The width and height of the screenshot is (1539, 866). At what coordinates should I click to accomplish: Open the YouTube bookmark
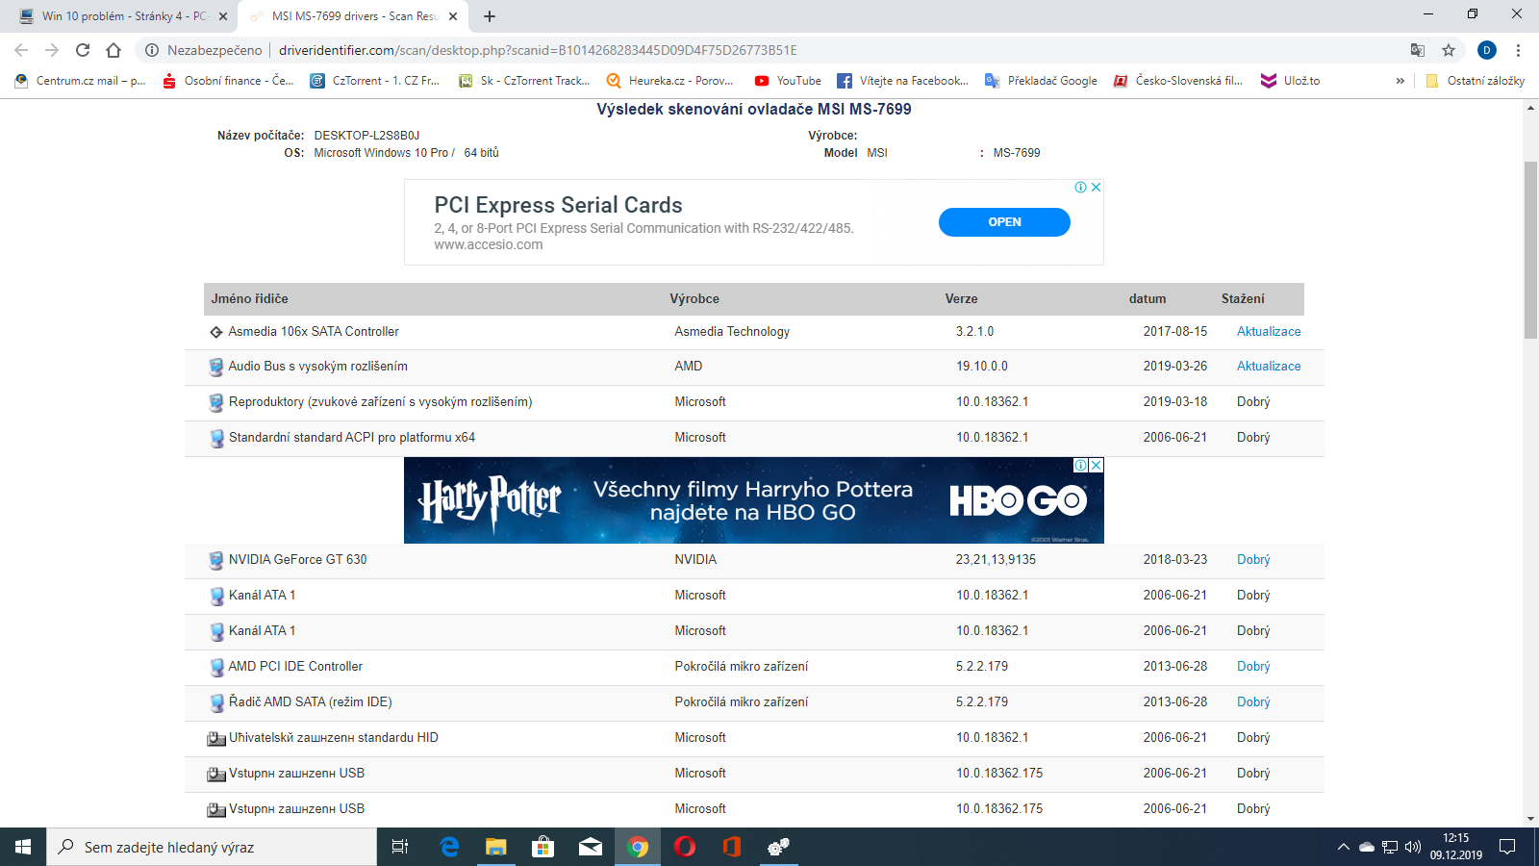(788, 81)
